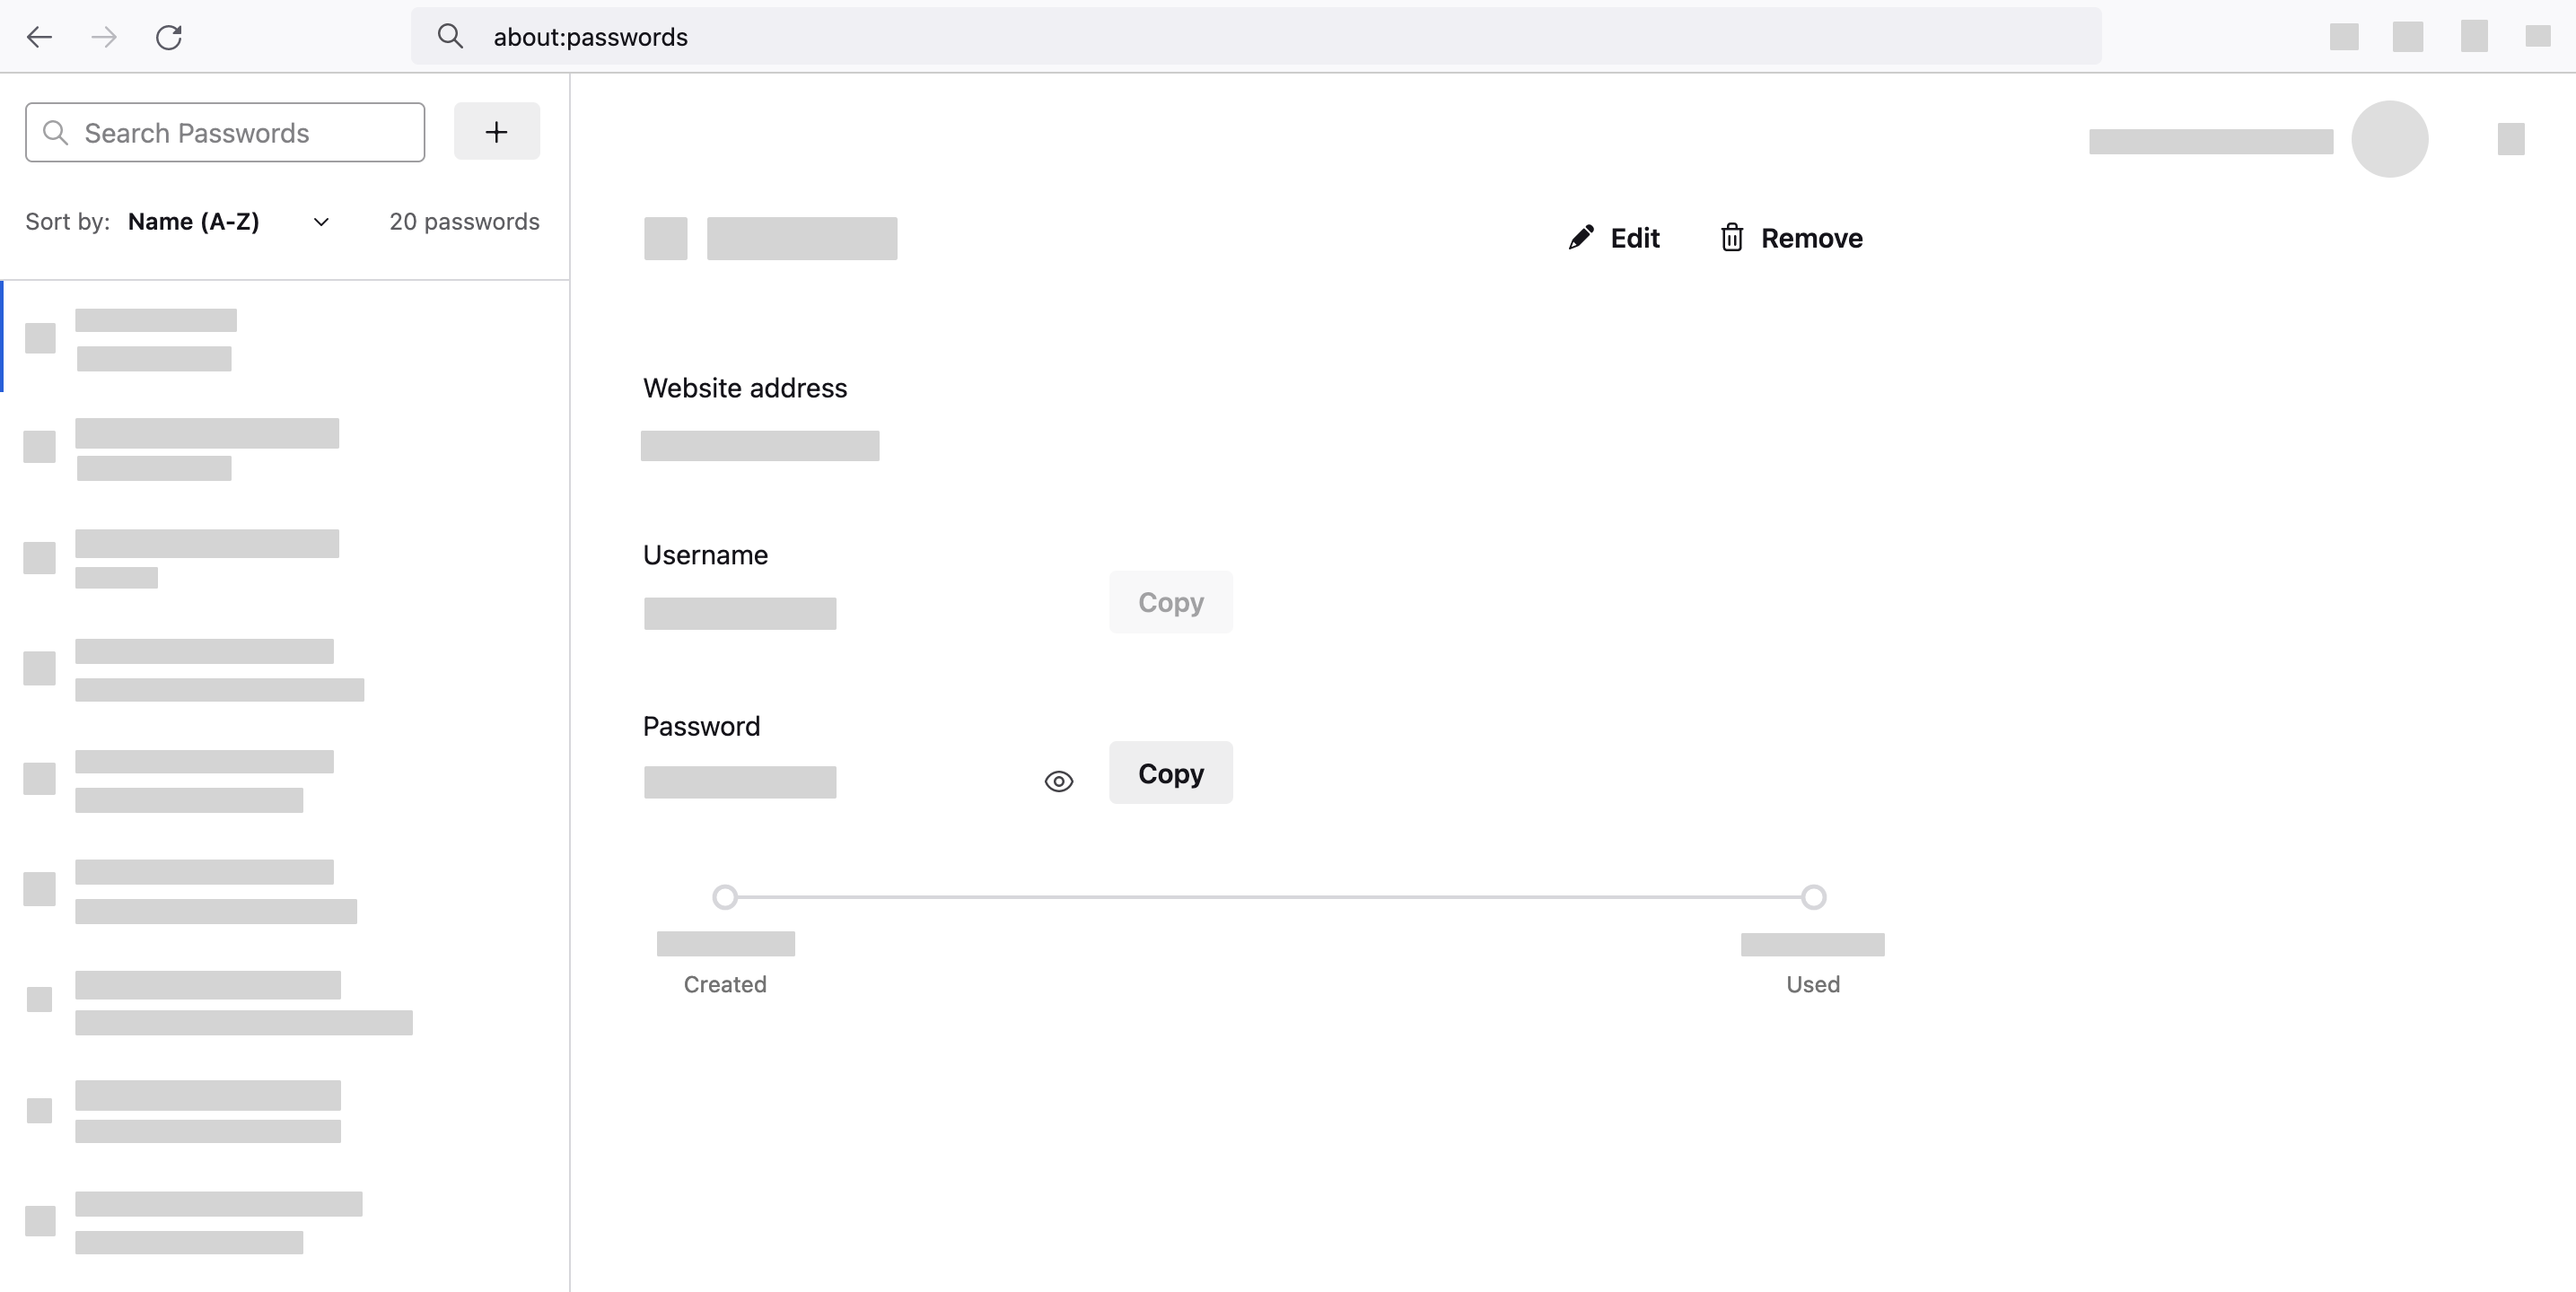Click Copy button next to Password field
The height and width of the screenshot is (1292, 2576).
click(x=1172, y=773)
